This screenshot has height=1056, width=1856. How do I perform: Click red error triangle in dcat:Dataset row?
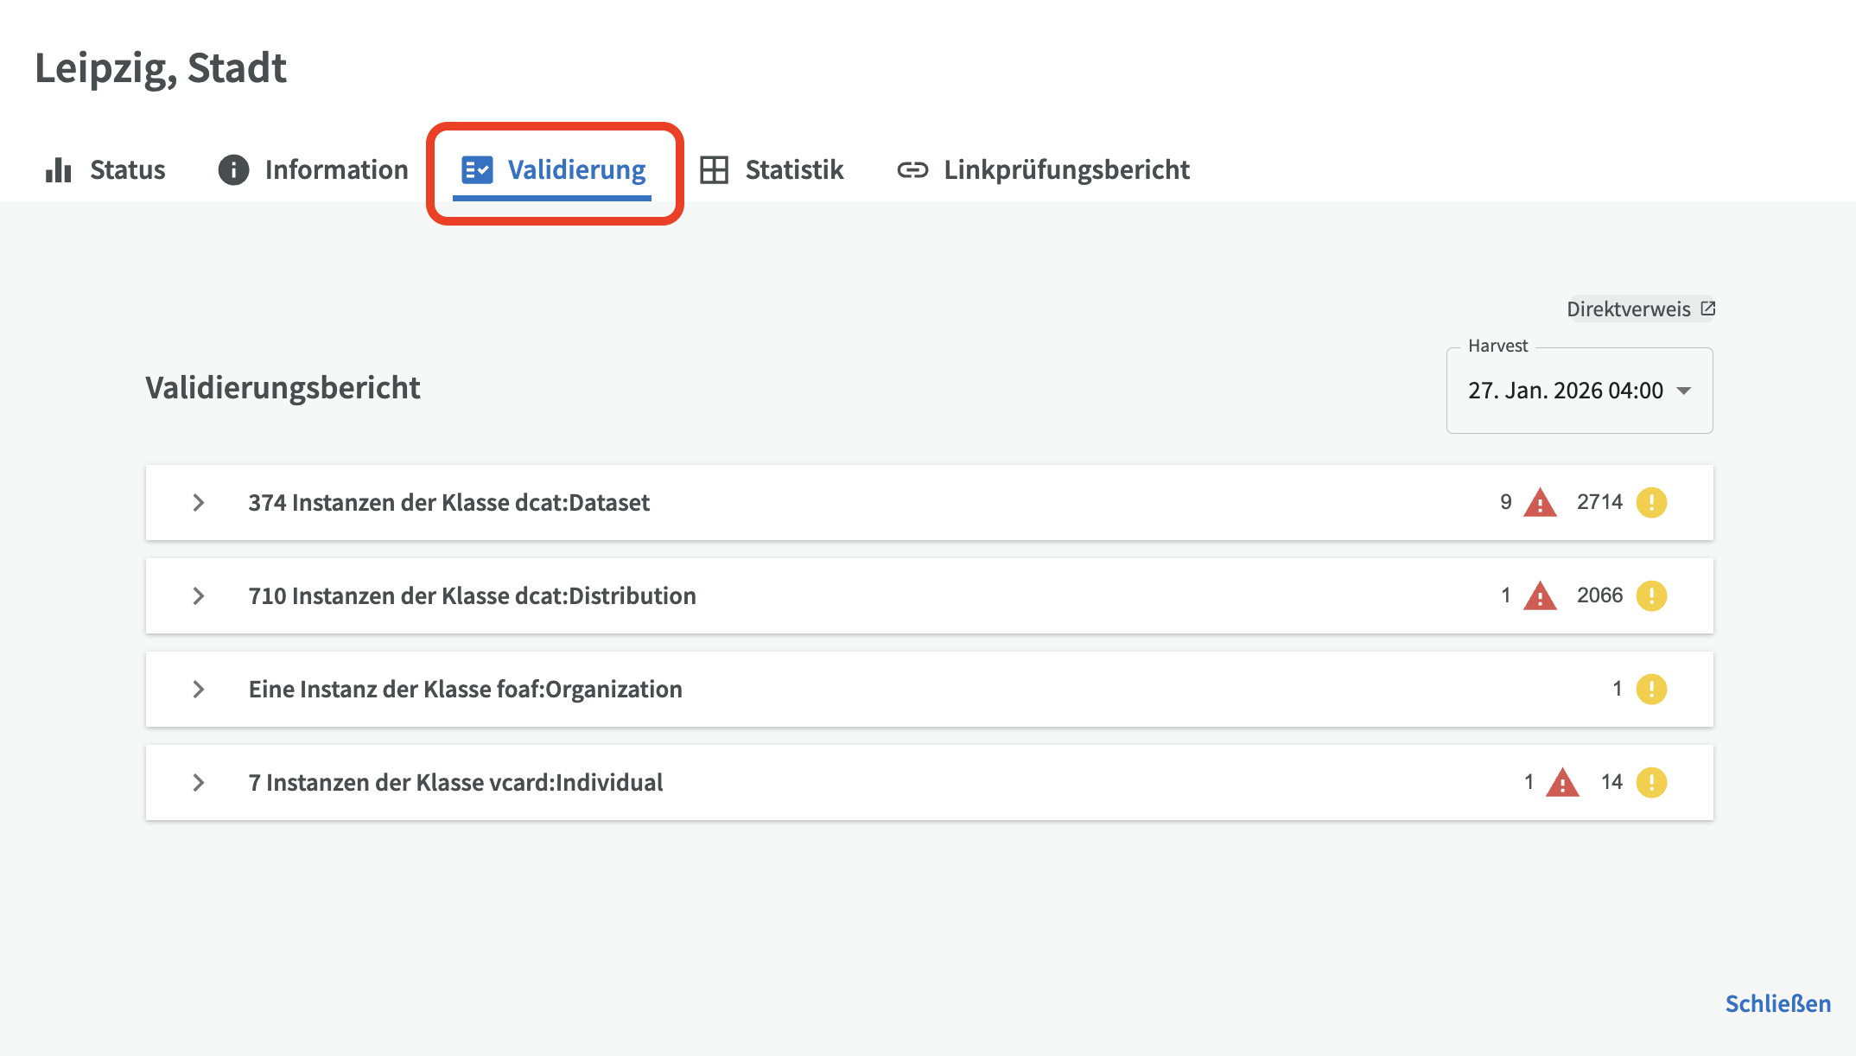(1540, 503)
